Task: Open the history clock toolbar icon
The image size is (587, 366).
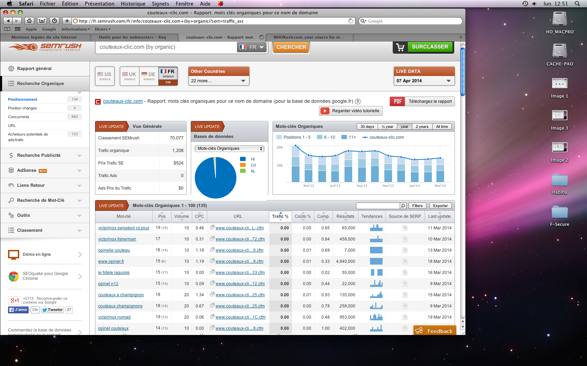Action: 54,21
